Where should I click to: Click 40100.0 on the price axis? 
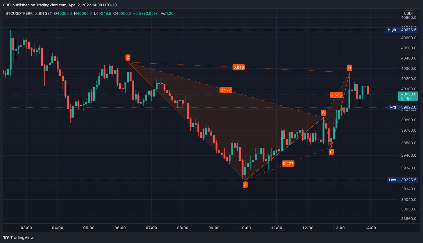click(x=408, y=89)
